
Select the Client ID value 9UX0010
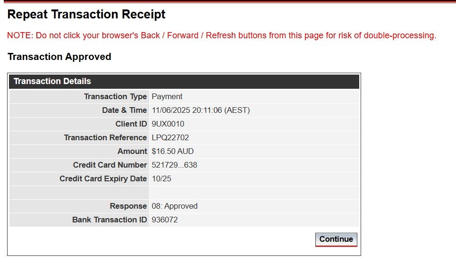point(168,124)
